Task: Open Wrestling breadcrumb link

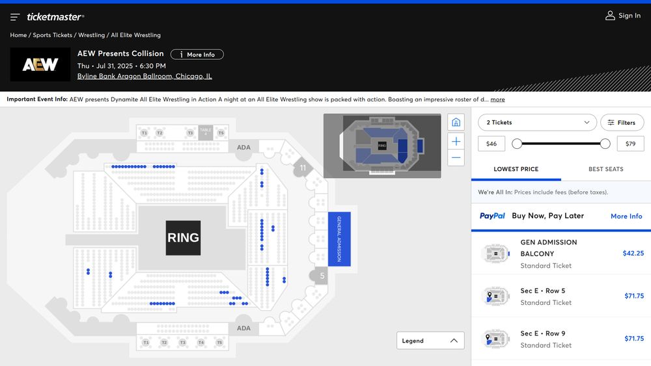Action: [91, 35]
